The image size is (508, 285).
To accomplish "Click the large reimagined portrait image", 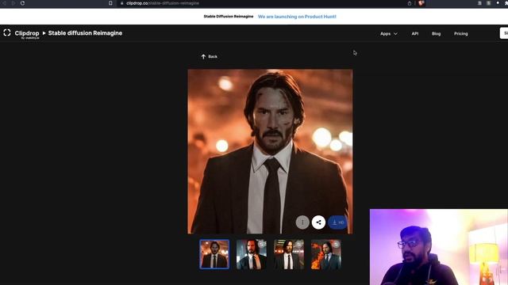I will [x=270, y=151].
